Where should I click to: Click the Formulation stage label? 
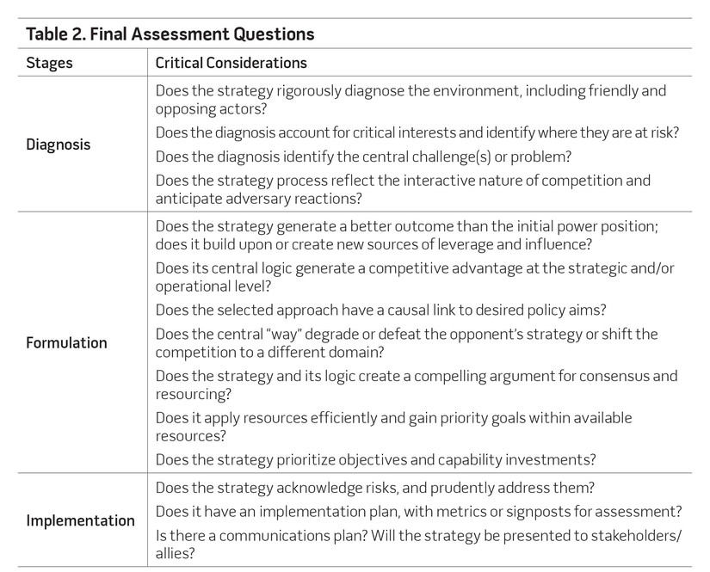pos(66,342)
